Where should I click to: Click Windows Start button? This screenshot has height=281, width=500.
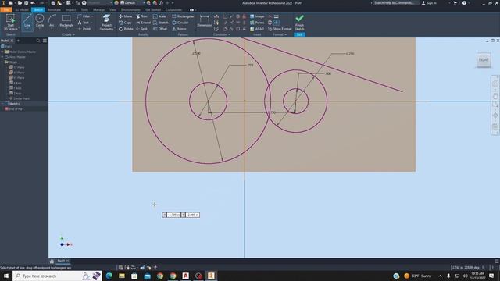click(6, 276)
